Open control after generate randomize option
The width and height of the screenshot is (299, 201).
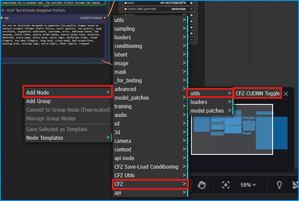point(158,9)
